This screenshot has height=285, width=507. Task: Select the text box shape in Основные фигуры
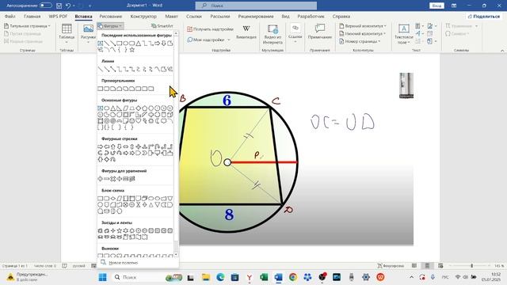click(x=101, y=108)
